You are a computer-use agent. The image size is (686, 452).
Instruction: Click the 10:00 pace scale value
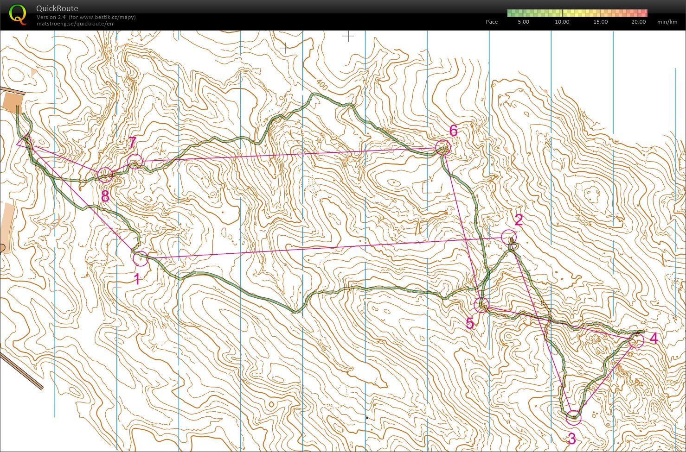pyautogui.click(x=562, y=22)
